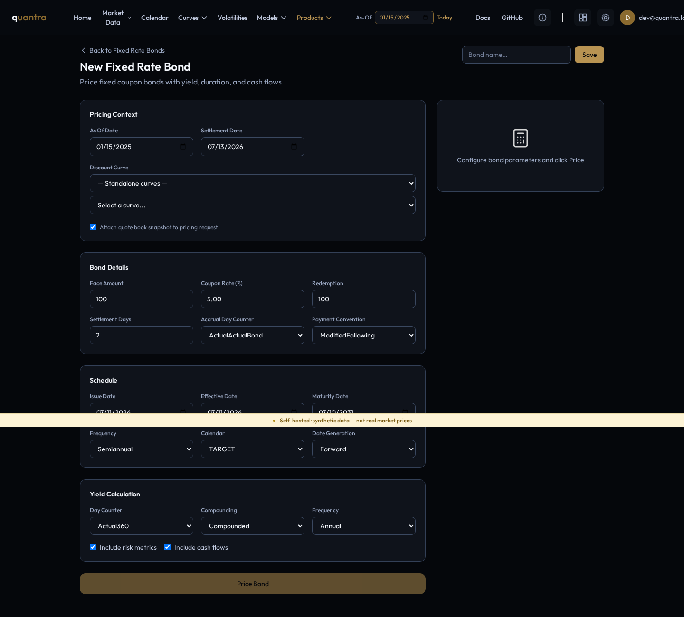Image resolution: width=684 pixels, height=617 pixels.
Task: Open the dashboard layout icon
Action: click(583, 18)
